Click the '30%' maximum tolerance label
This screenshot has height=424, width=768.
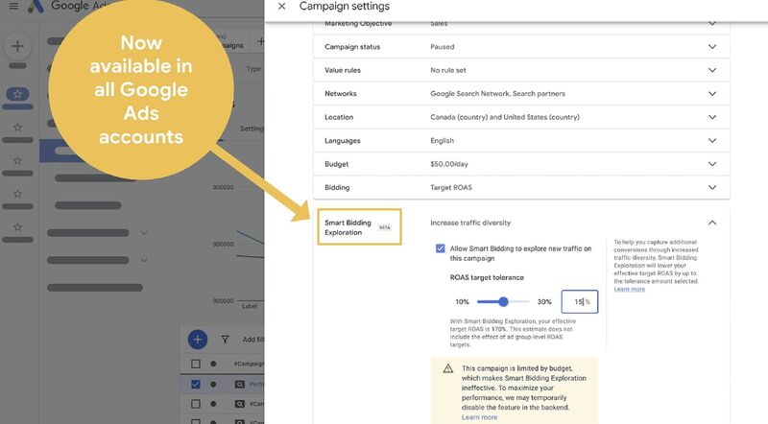point(544,301)
